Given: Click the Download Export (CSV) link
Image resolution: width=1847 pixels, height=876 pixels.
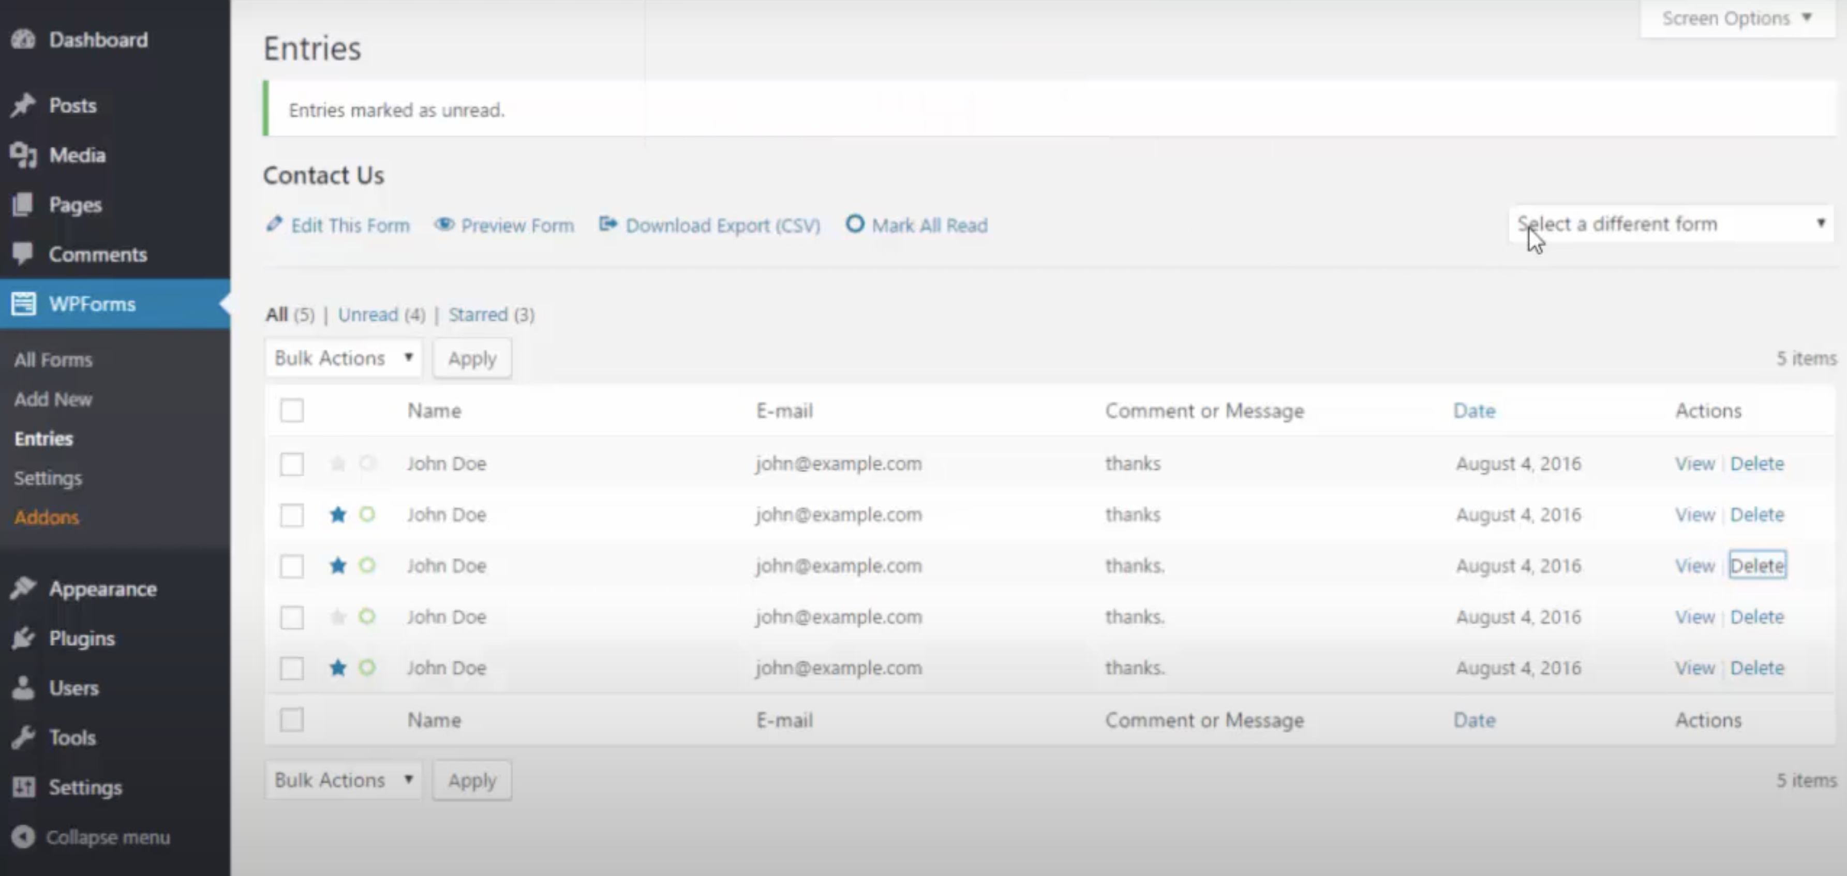Looking at the screenshot, I should [722, 226].
